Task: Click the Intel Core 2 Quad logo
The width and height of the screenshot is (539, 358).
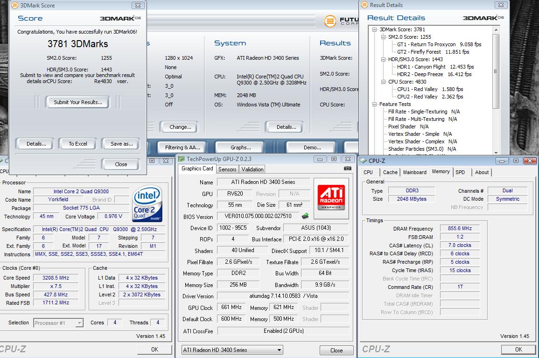Action: pos(147,204)
